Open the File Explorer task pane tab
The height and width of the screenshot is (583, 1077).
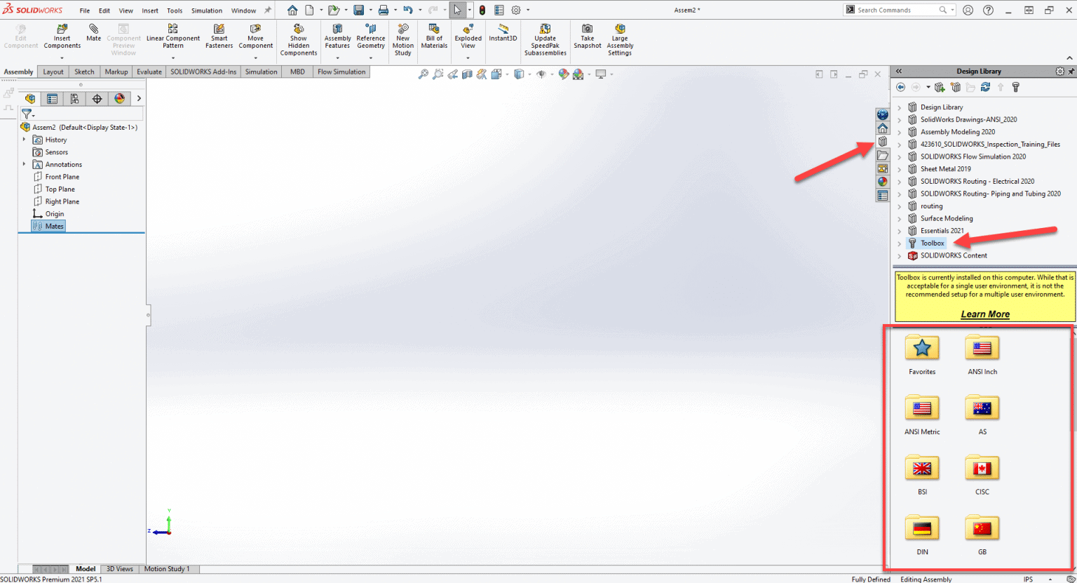click(883, 155)
